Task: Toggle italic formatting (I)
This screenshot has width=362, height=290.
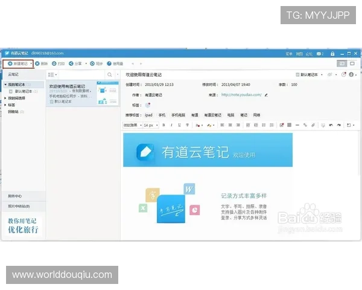Action: tap(171, 125)
